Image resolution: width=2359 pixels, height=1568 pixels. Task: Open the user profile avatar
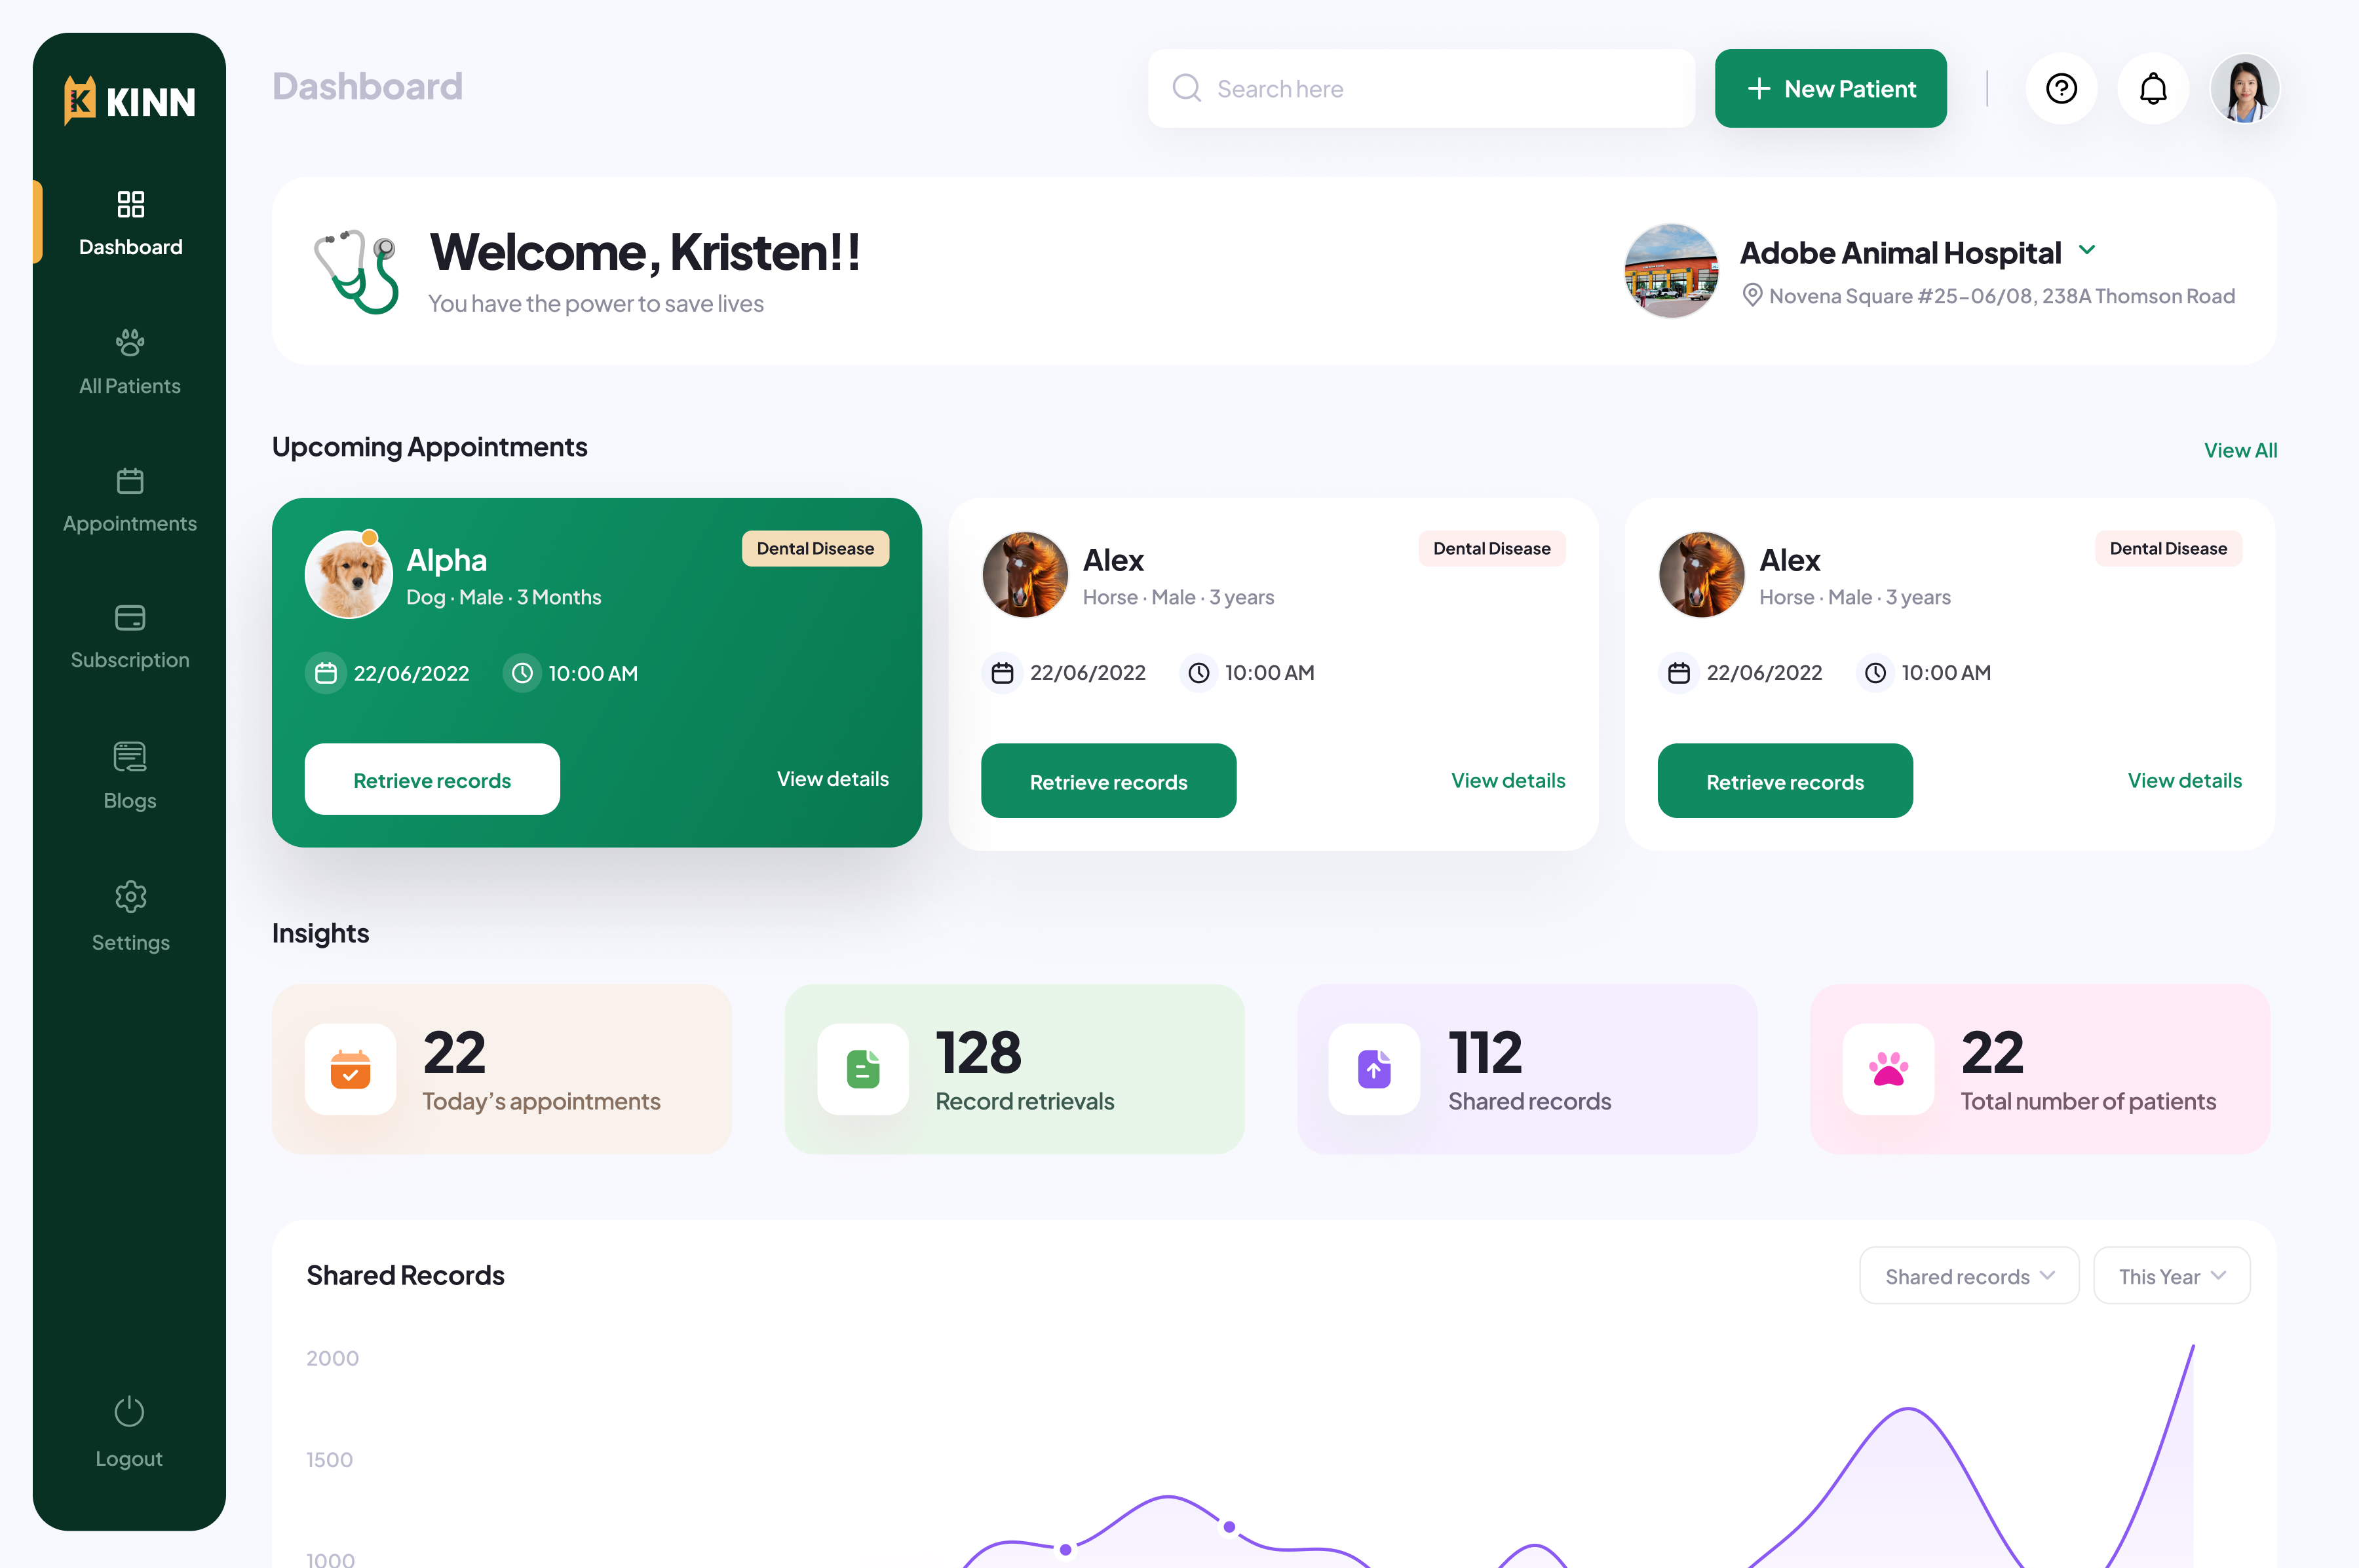click(x=2245, y=88)
